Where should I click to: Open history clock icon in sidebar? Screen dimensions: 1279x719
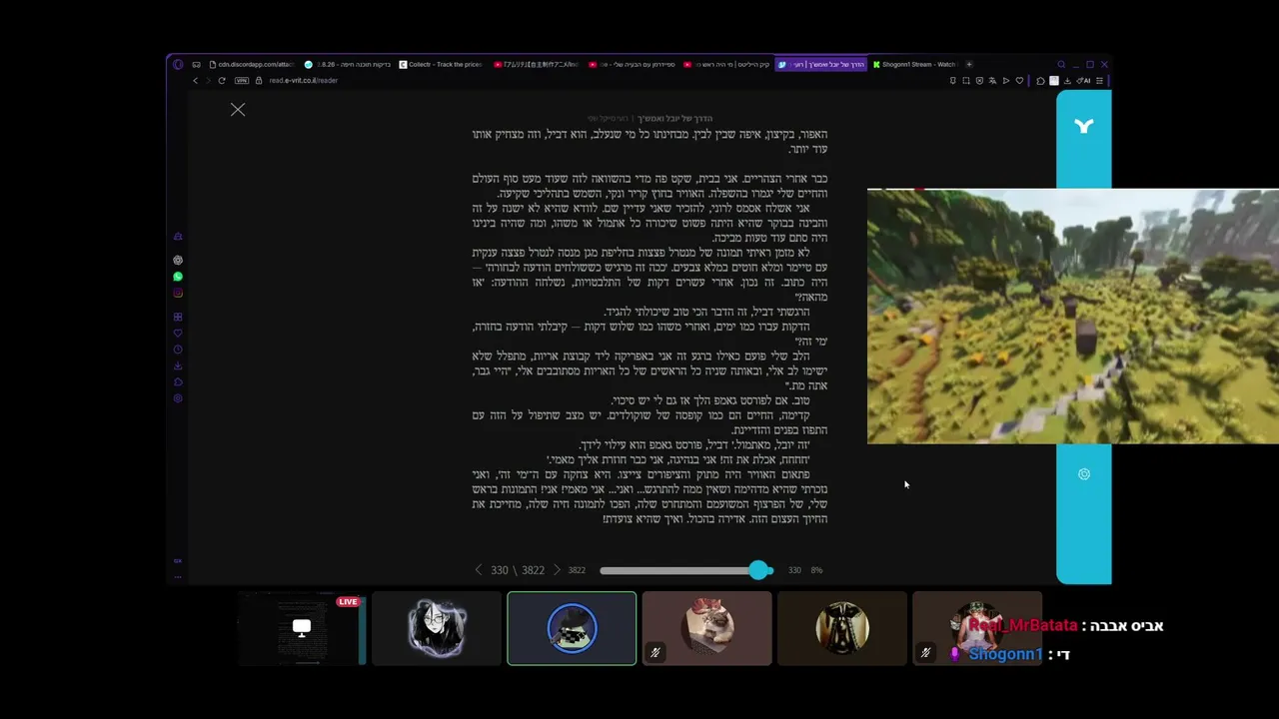tap(178, 350)
